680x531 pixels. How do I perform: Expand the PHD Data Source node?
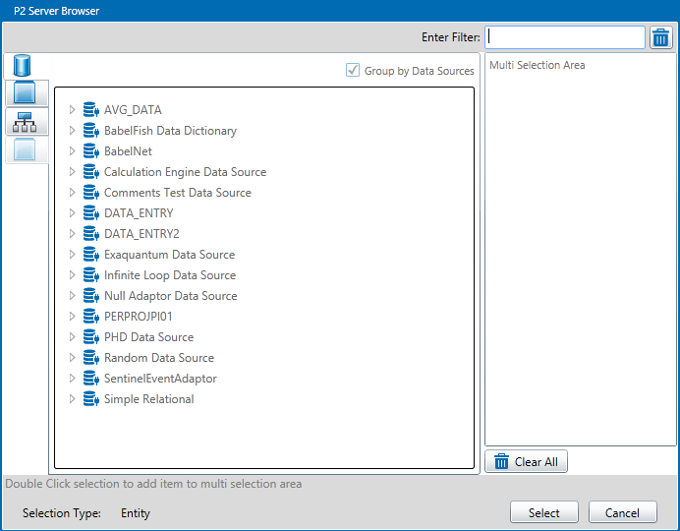[73, 337]
